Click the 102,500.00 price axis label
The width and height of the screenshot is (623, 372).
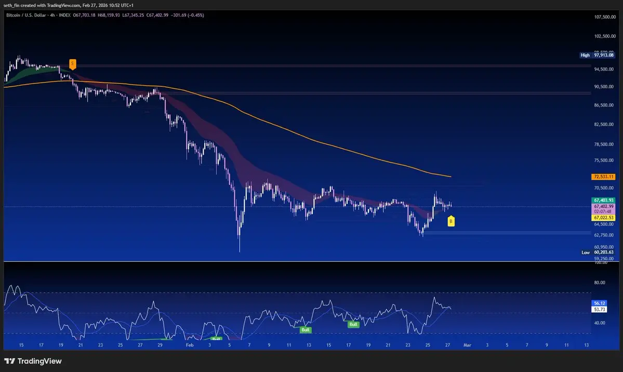(x=605, y=36)
